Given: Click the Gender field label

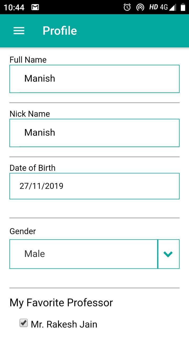Looking at the screenshot, I should (x=23, y=231).
